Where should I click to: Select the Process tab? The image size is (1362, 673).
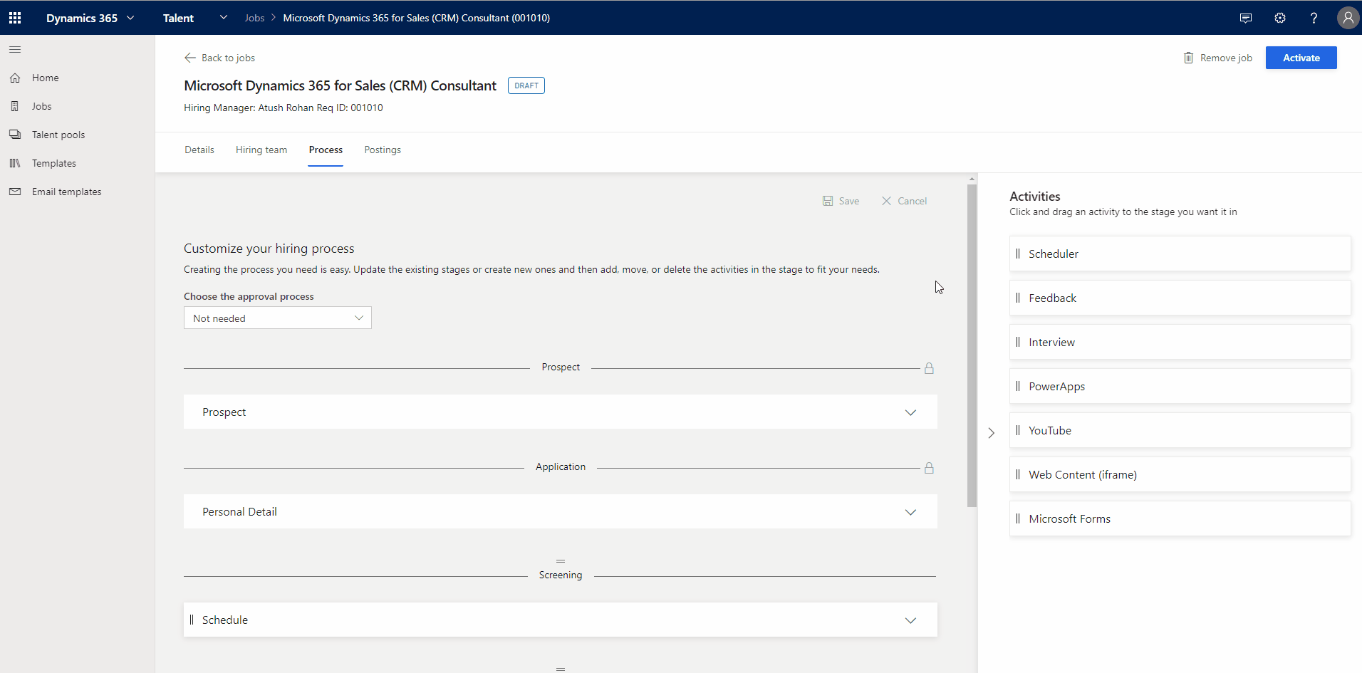pyautogui.click(x=326, y=150)
